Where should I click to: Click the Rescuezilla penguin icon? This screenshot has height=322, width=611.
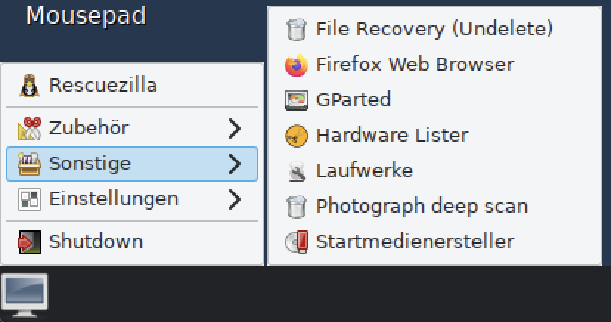(x=30, y=86)
